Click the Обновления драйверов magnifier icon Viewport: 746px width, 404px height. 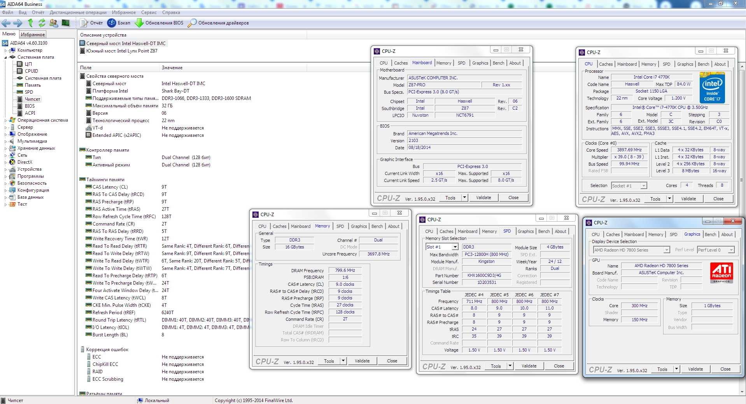click(x=192, y=23)
